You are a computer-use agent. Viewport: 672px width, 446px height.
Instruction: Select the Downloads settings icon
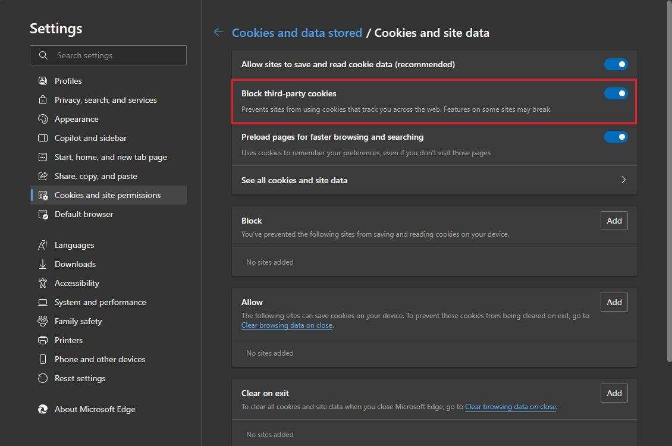(43, 264)
